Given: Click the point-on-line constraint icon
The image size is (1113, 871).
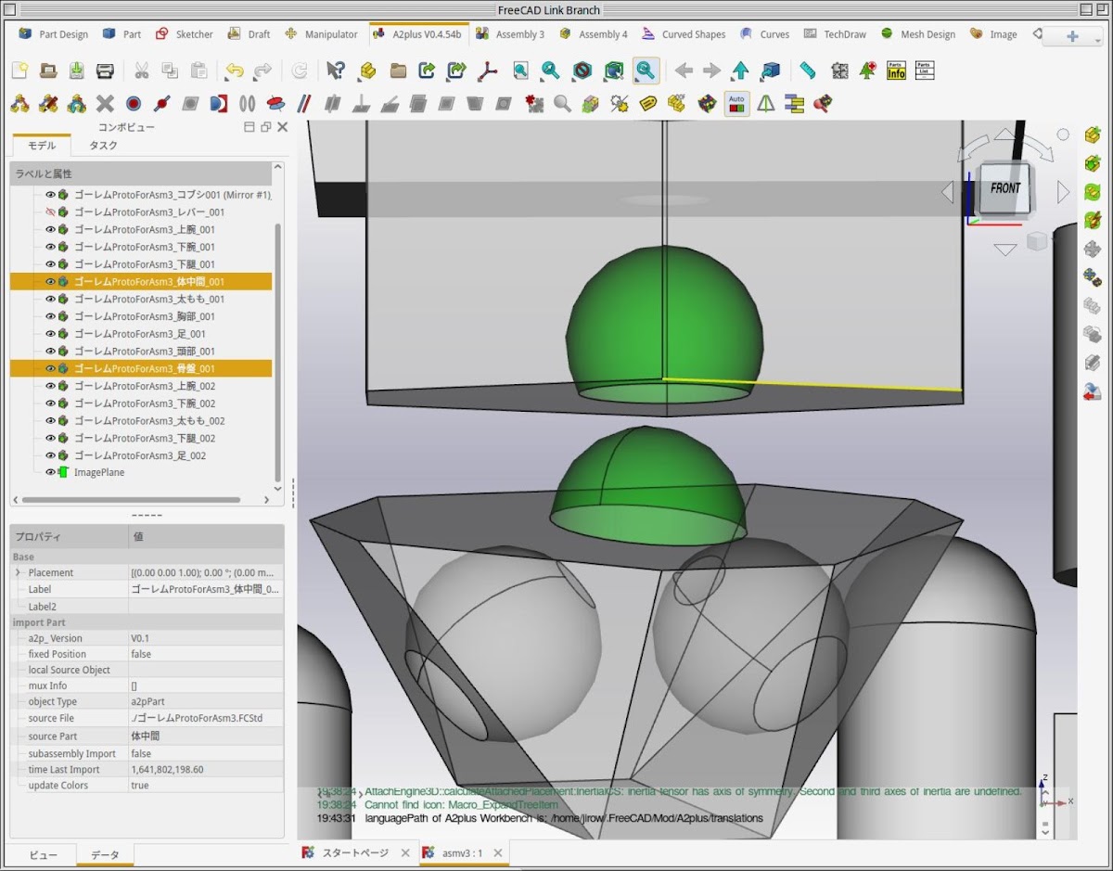Looking at the screenshot, I should pos(162,103).
